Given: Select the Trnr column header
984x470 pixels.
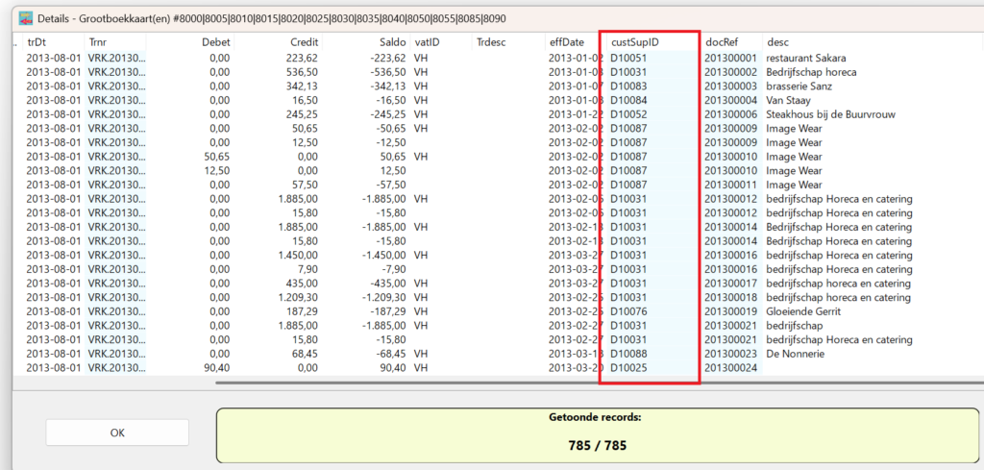Looking at the screenshot, I should (99, 42).
